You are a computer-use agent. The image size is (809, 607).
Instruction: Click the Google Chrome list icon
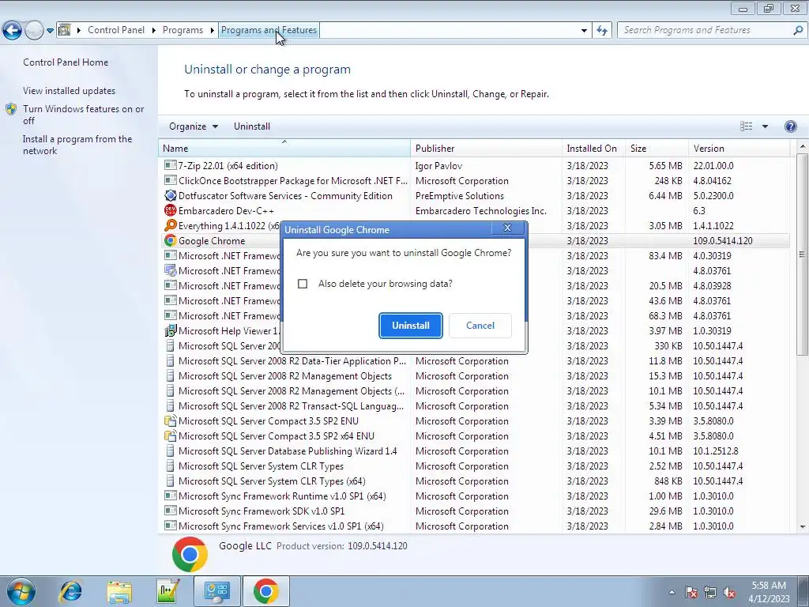click(x=171, y=240)
